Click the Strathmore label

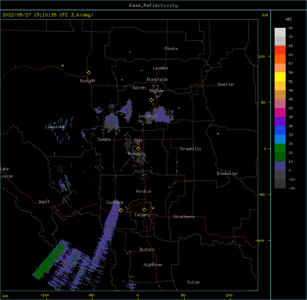(184, 217)
